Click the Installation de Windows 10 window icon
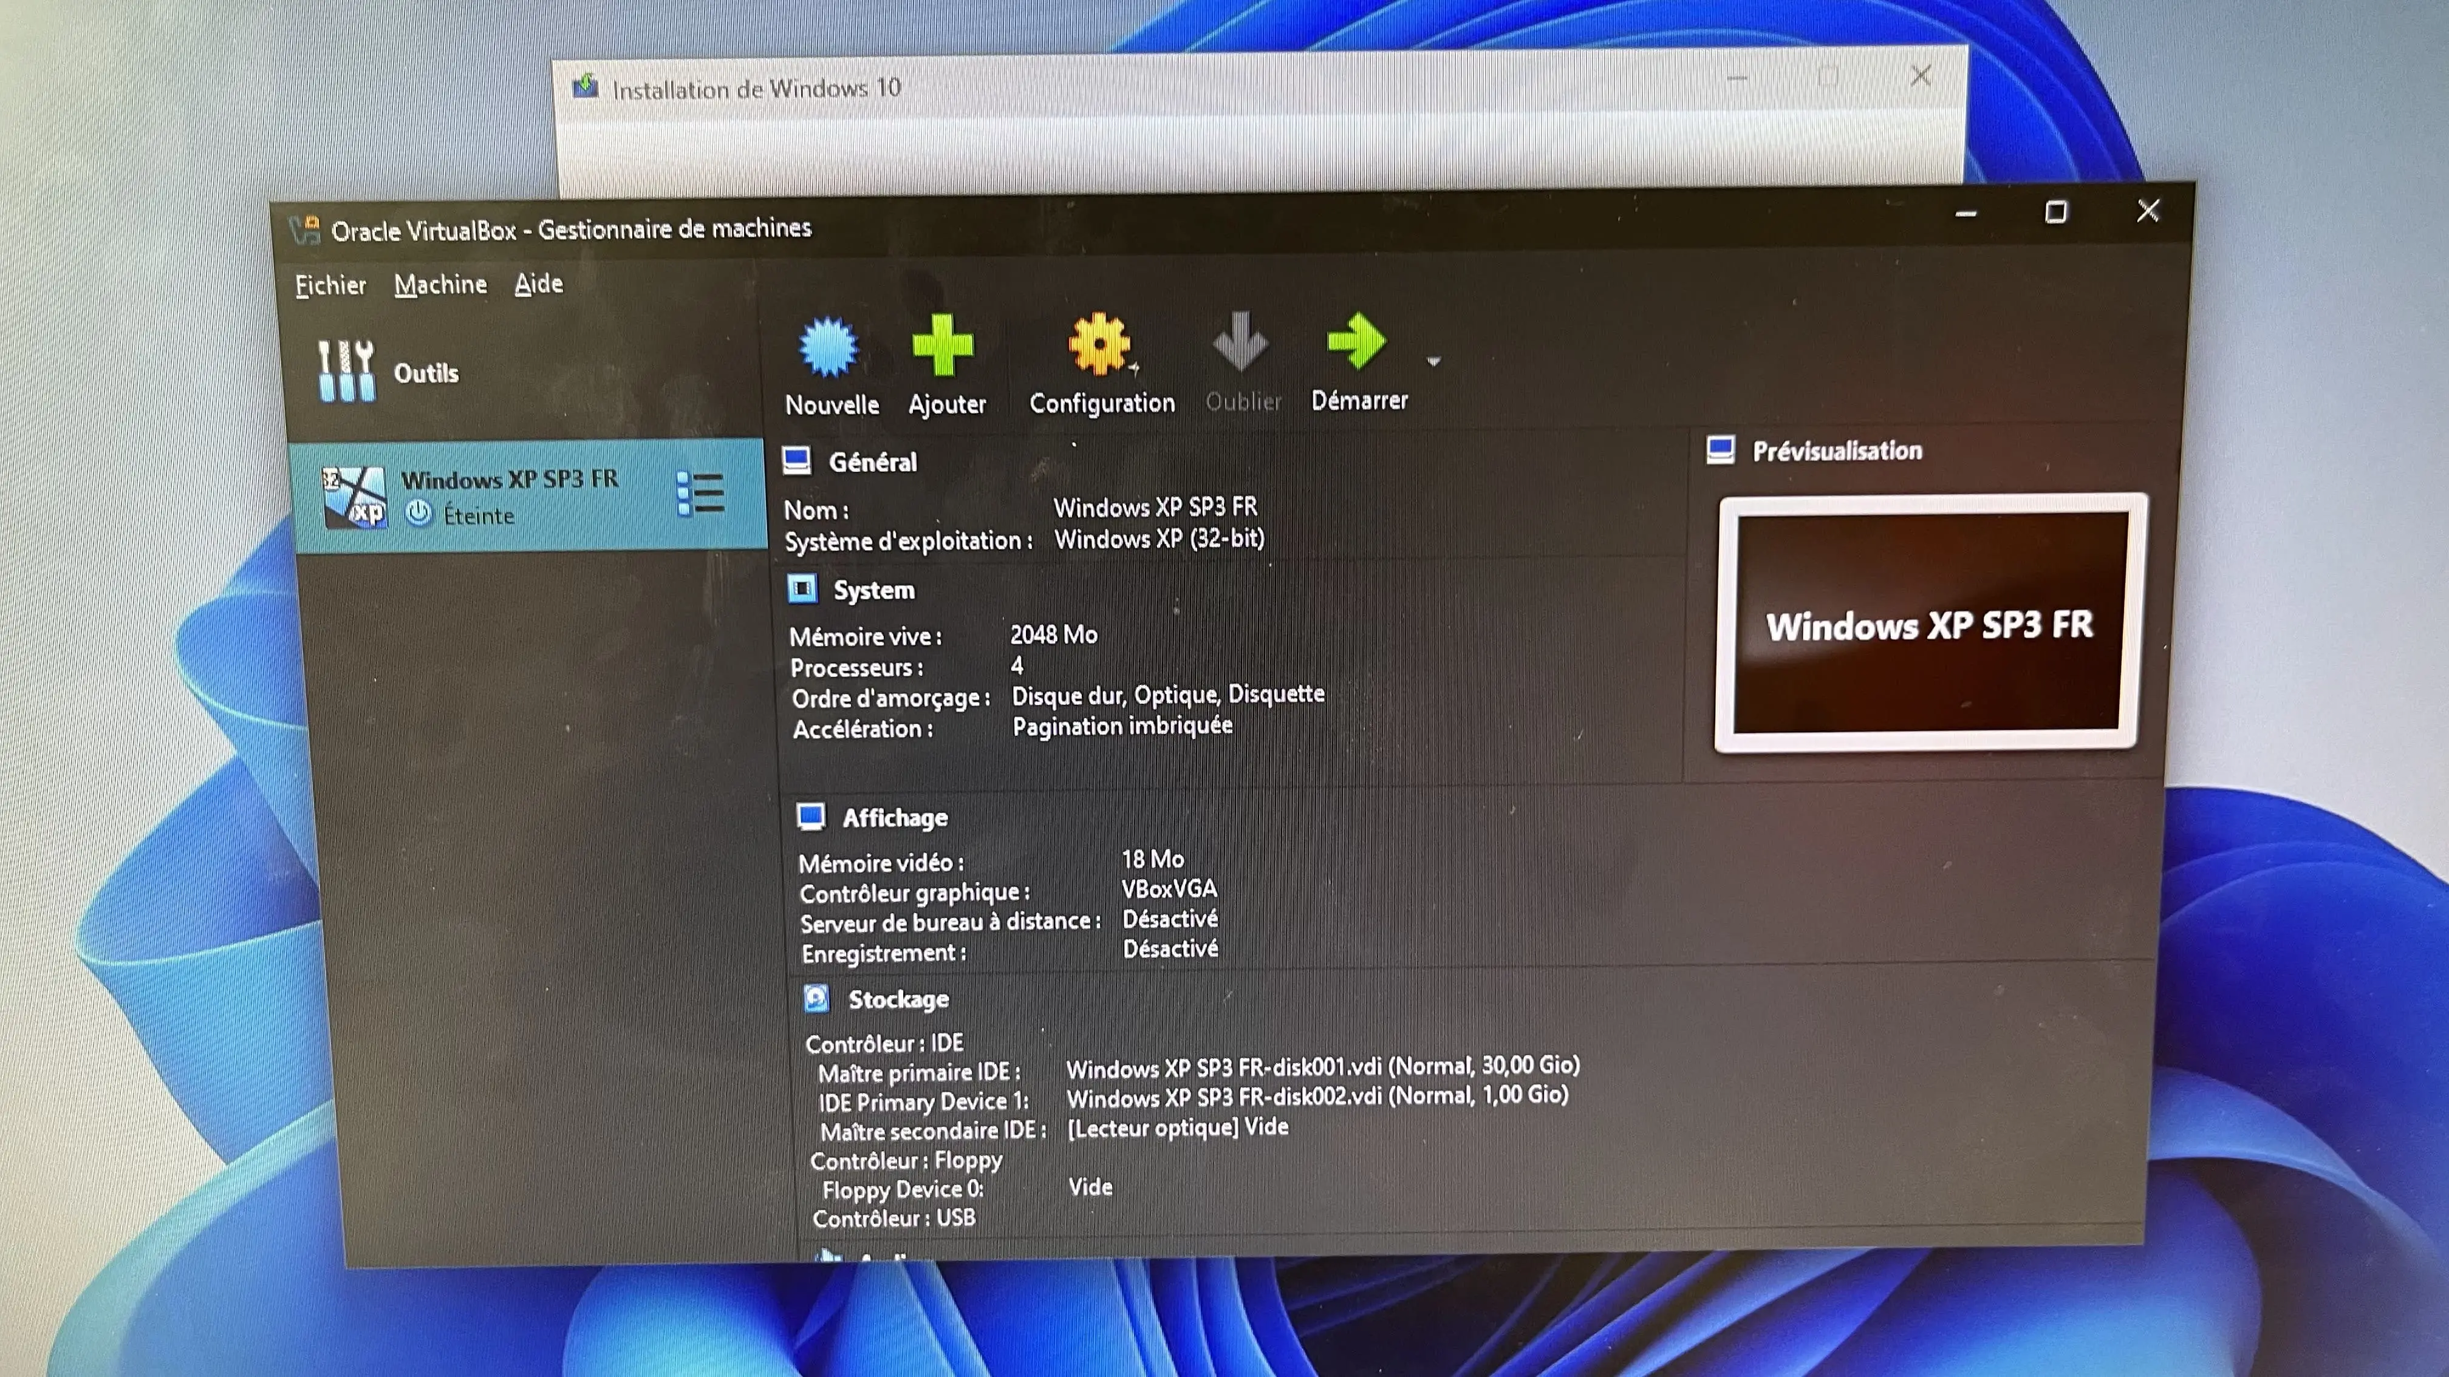Image resolution: width=2449 pixels, height=1377 pixels. point(585,87)
